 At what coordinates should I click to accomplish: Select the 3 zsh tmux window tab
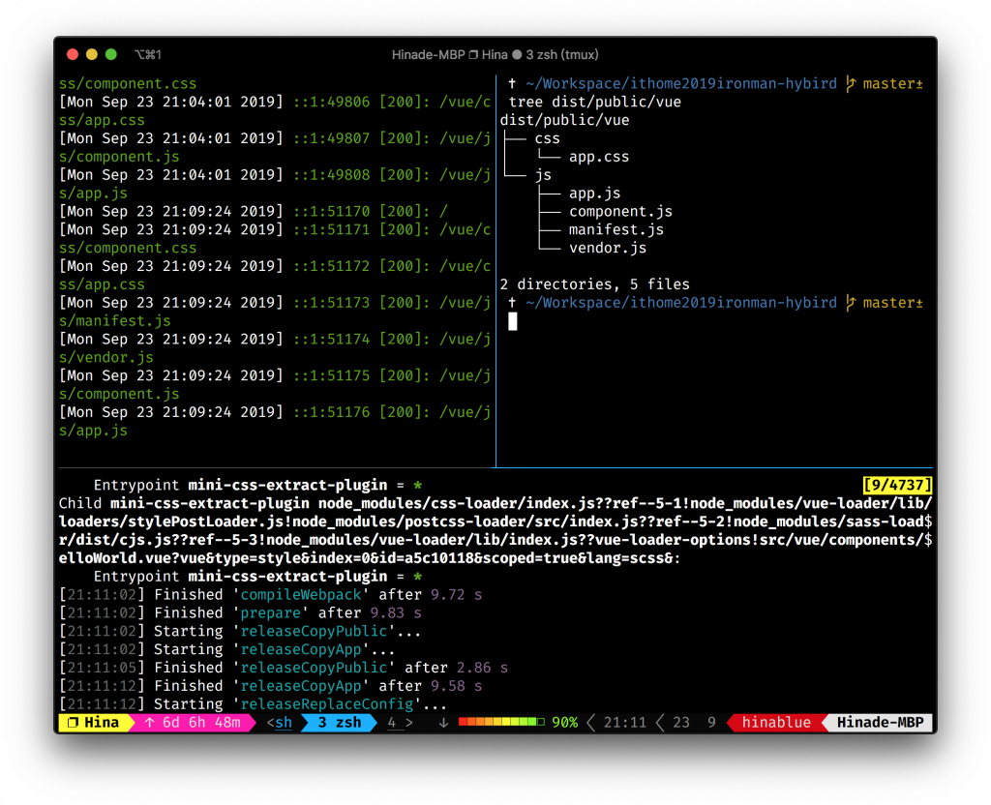click(340, 722)
